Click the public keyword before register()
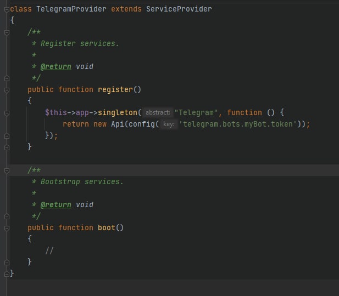This screenshot has width=339, height=296. tap(41, 89)
